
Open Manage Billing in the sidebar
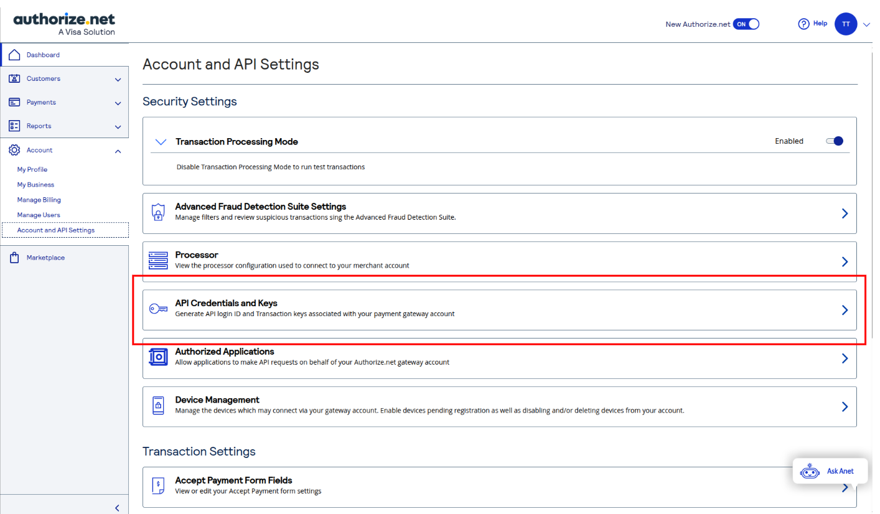(39, 200)
